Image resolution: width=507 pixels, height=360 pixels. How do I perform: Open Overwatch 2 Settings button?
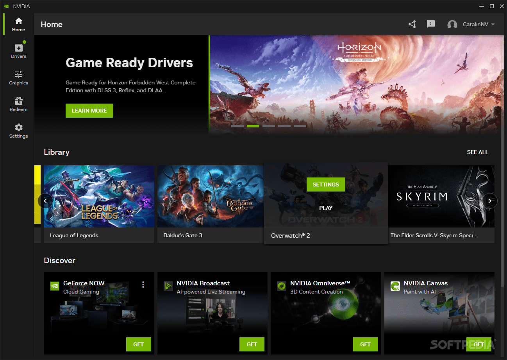326,184
